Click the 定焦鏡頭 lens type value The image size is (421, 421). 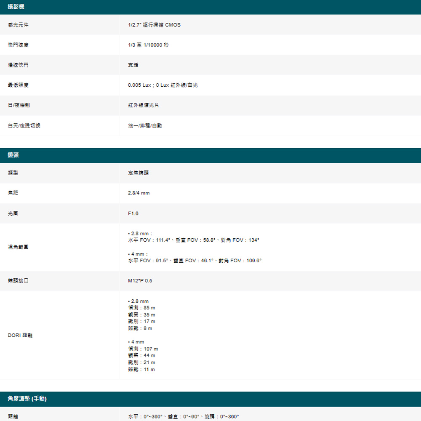click(x=138, y=173)
